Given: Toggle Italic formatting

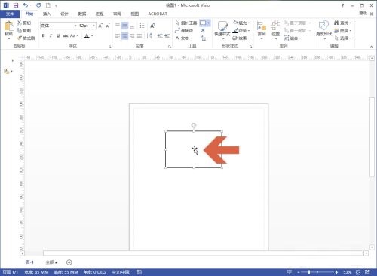Looking at the screenshot, I should [x=51, y=35].
